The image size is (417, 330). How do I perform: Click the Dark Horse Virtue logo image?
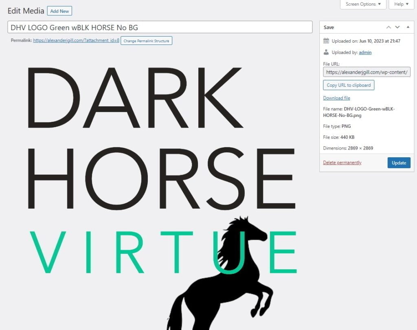pos(162,197)
